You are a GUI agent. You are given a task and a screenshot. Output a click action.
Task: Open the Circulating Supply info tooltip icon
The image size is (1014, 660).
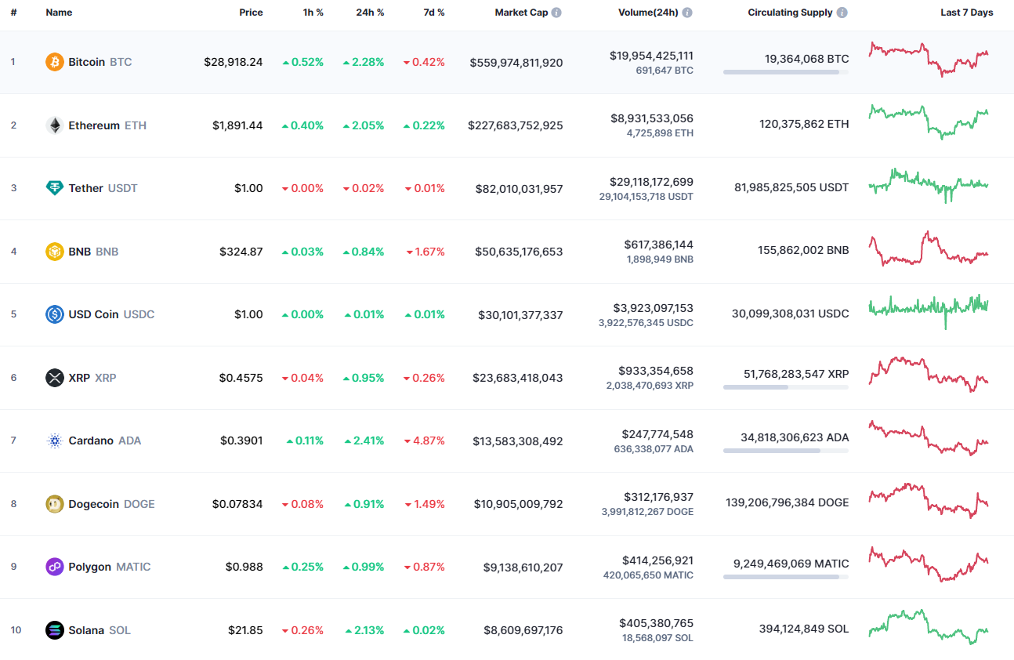tap(842, 12)
